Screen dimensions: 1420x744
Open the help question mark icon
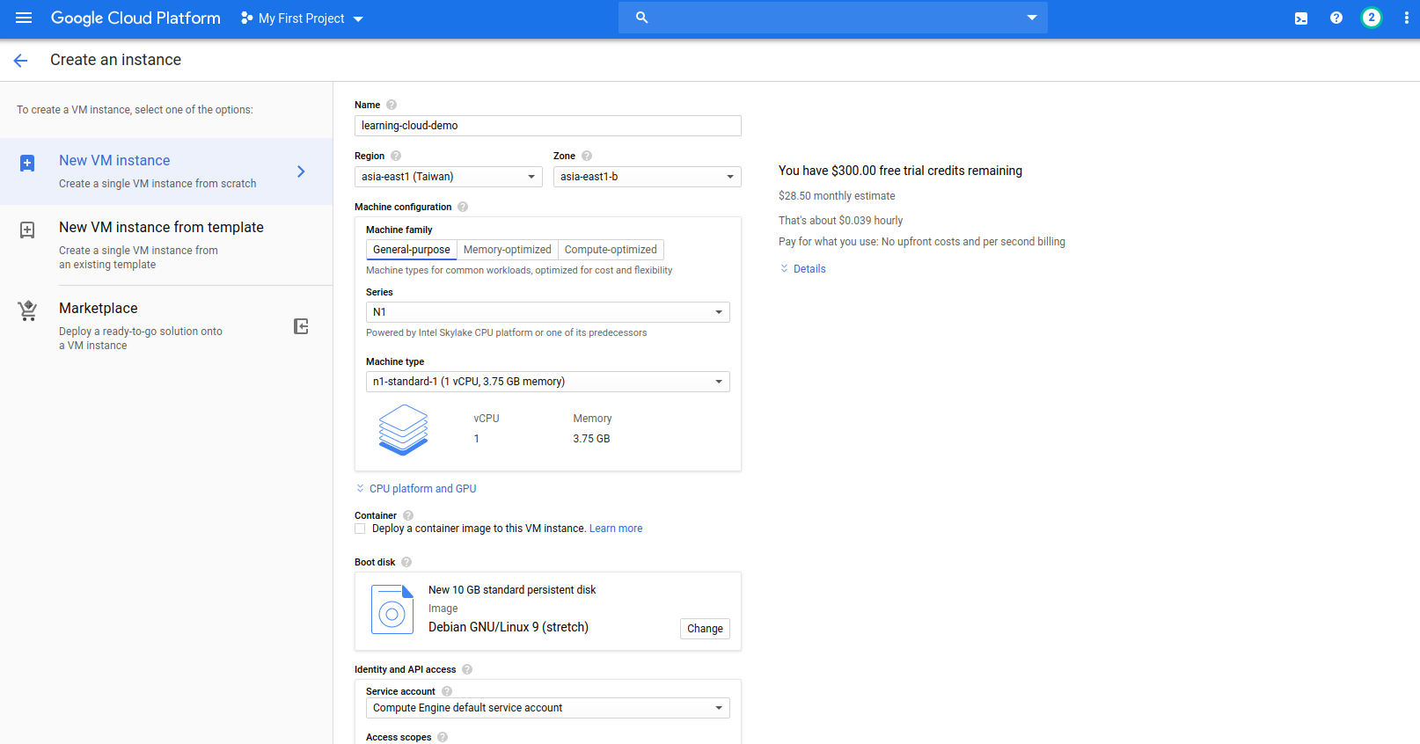pyautogui.click(x=1336, y=18)
